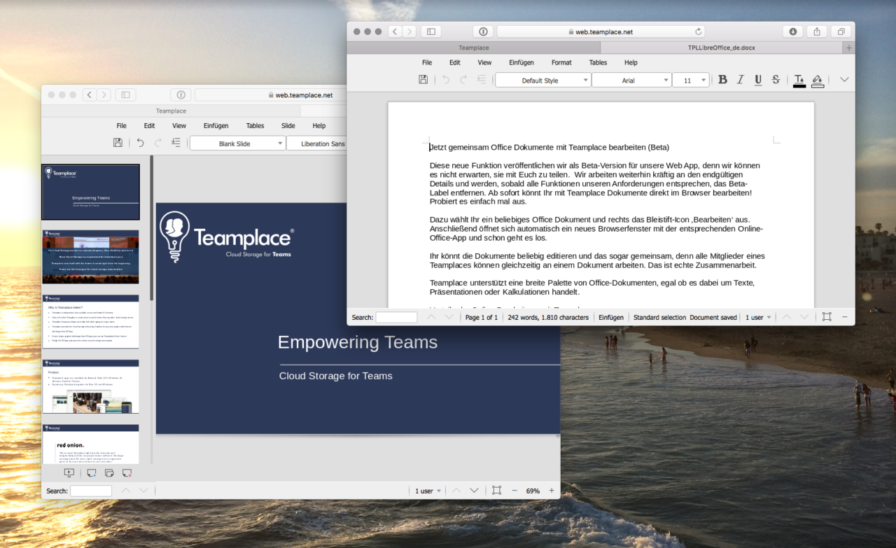
Task: Add a new tab in the document window
Action: coord(849,48)
